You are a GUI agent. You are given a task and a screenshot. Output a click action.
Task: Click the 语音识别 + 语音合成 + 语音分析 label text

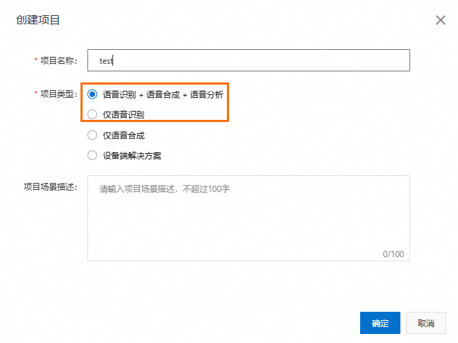tap(163, 94)
